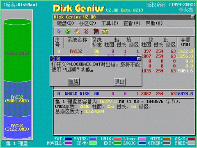Click the 16378.8 whole disk capacity

tap(184, 94)
